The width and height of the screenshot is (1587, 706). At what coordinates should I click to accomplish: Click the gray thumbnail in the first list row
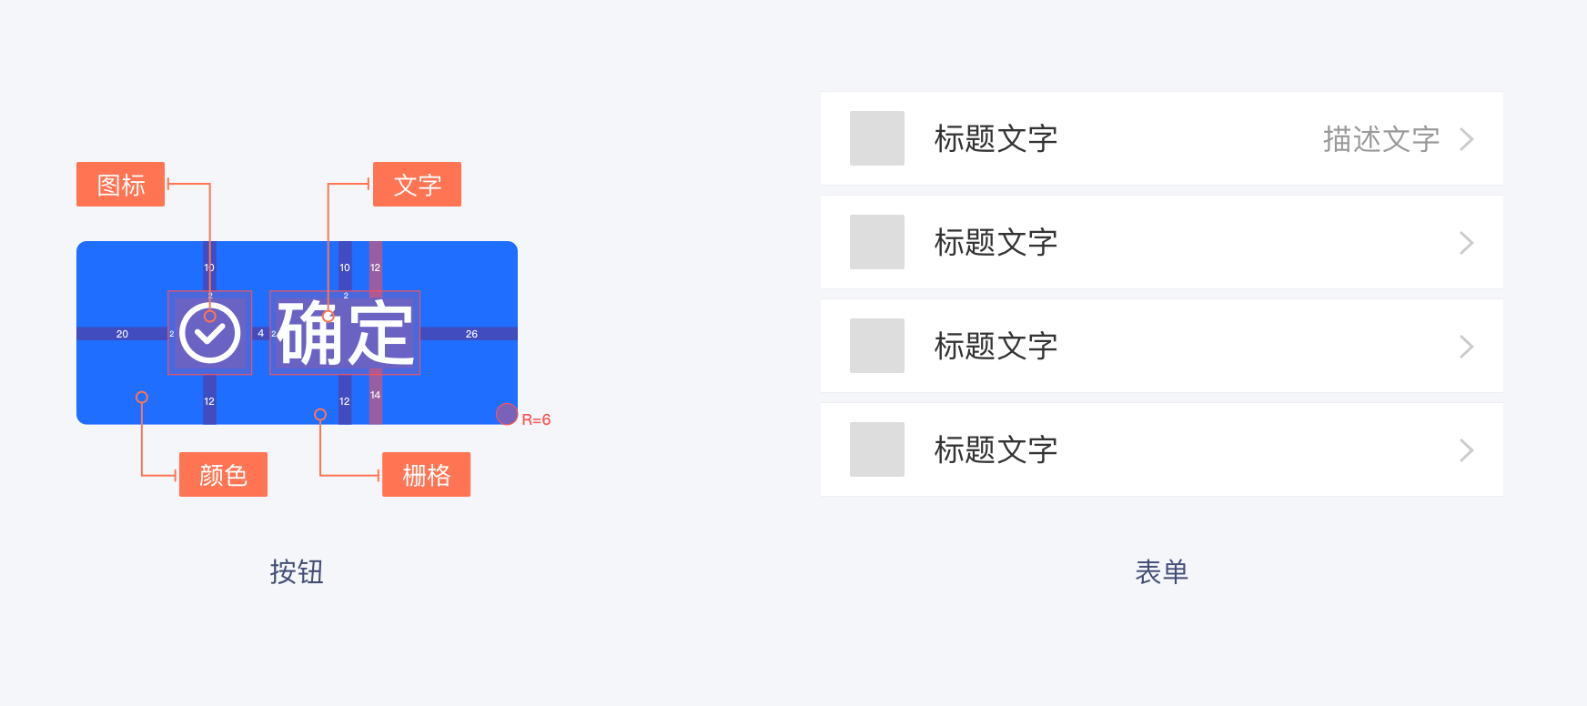877,138
